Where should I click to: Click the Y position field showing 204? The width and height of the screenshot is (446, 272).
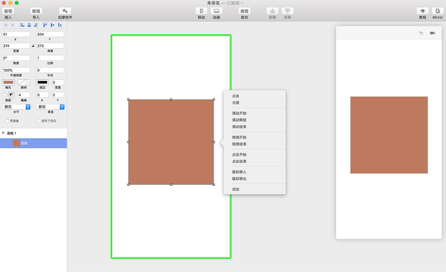50,34
